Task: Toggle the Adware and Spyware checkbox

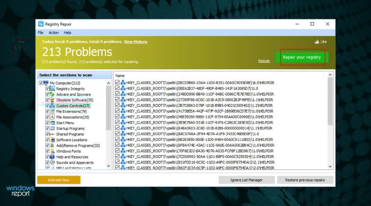Action: pos(47,94)
